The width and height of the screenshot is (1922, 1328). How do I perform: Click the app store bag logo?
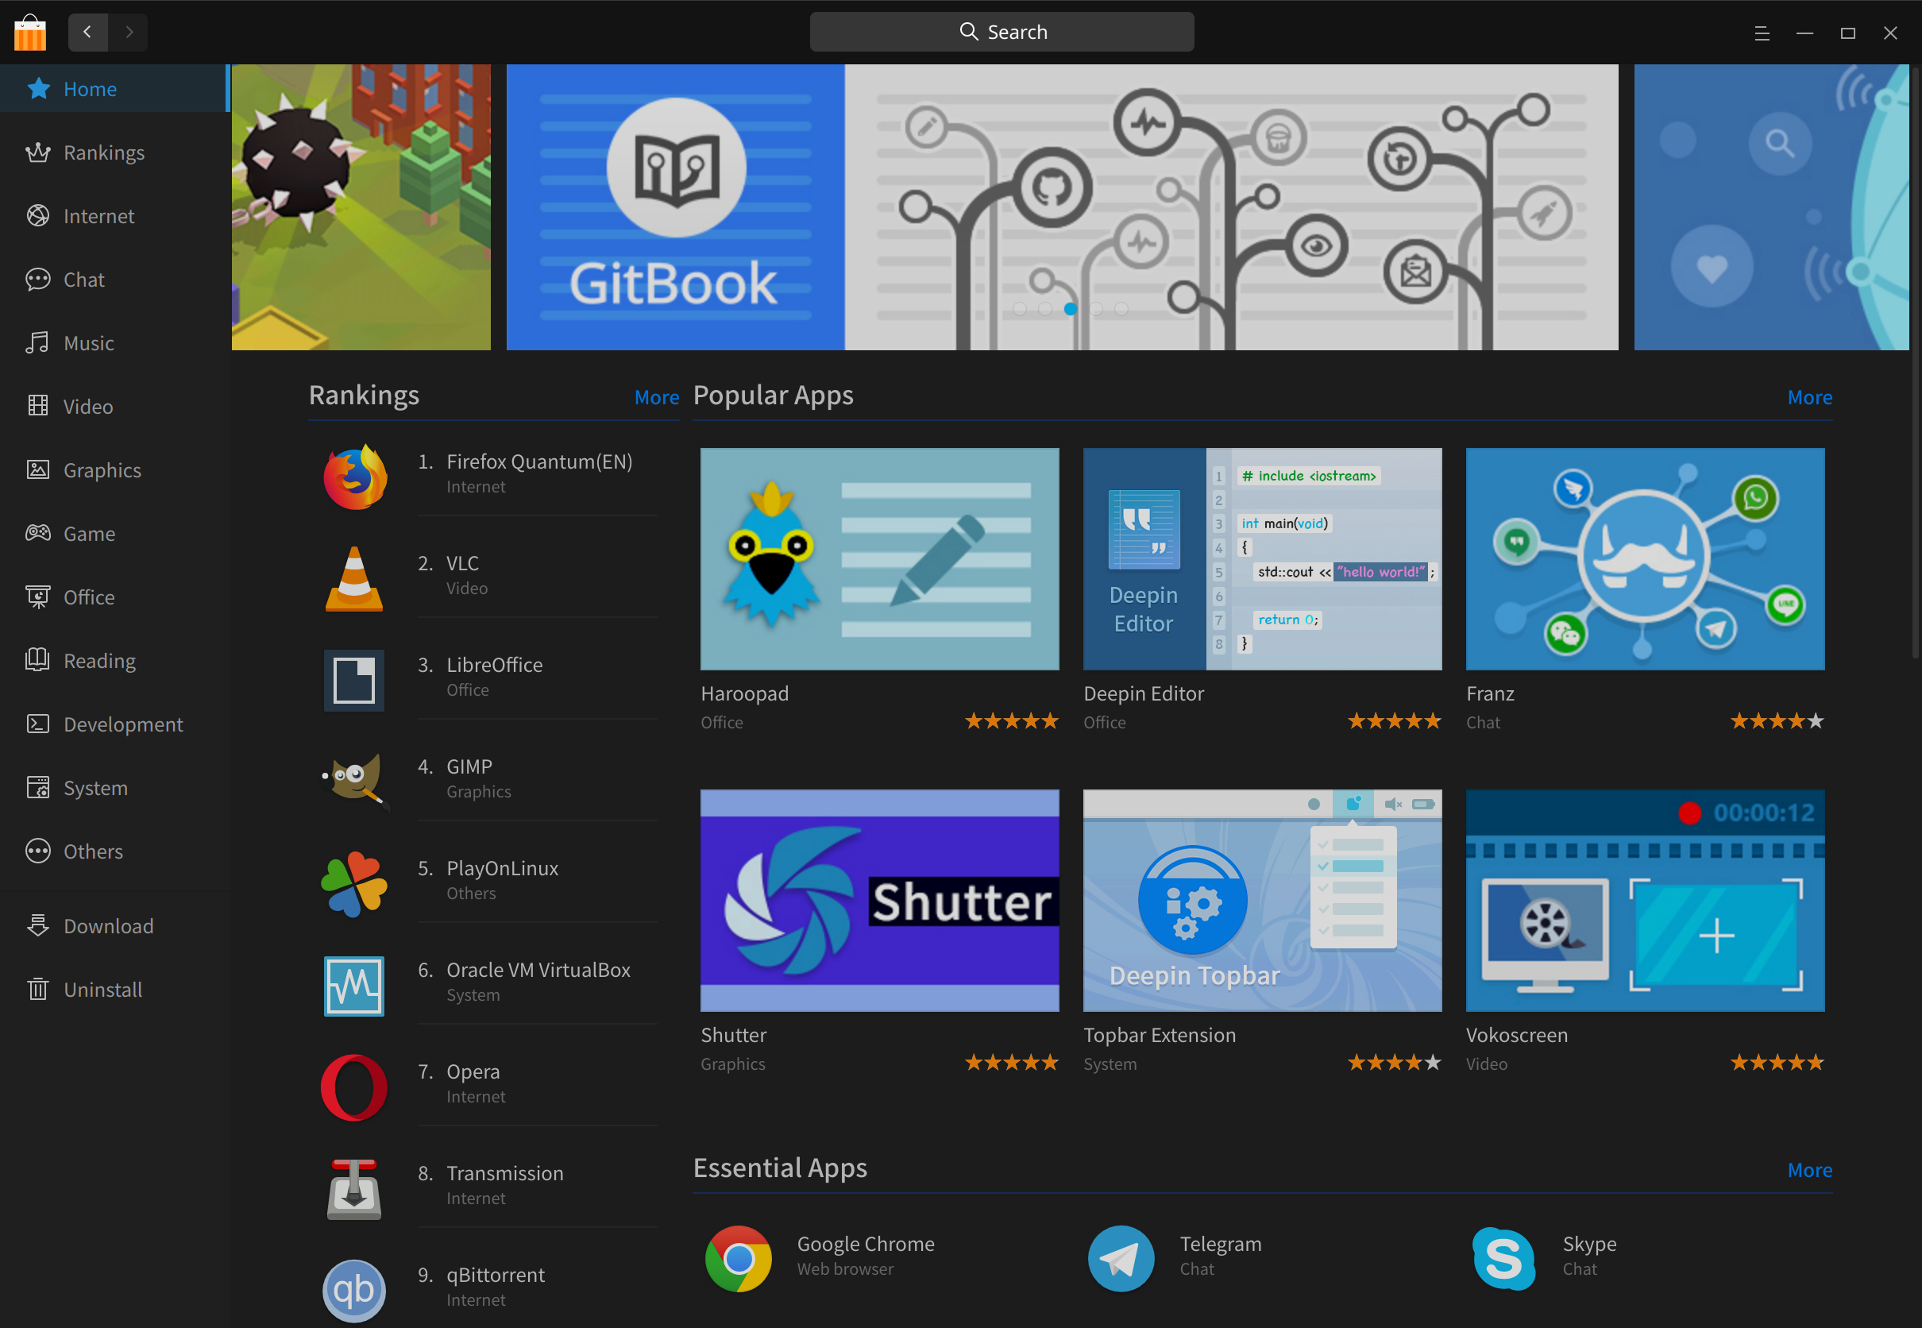(30, 33)
